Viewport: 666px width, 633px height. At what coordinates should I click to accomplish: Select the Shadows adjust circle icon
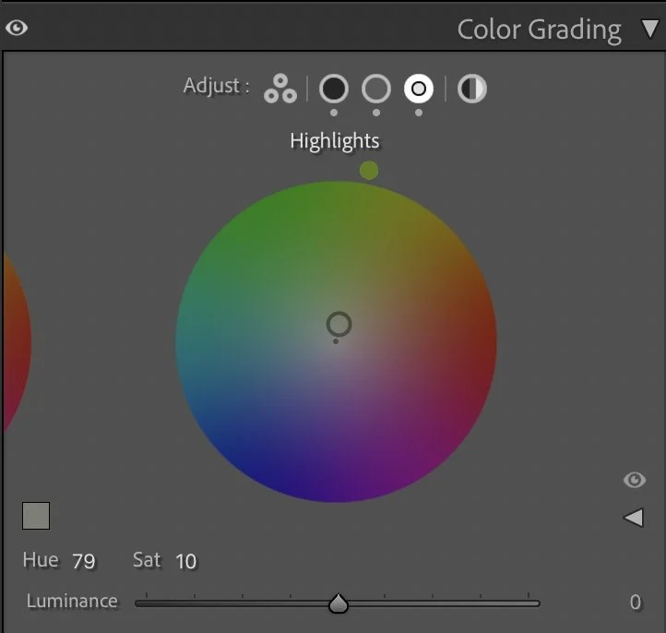[x=334, y=89]
